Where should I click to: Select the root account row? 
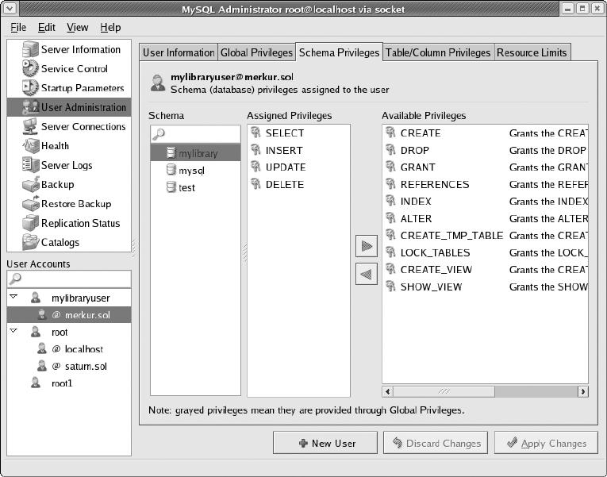coord(69,332)
